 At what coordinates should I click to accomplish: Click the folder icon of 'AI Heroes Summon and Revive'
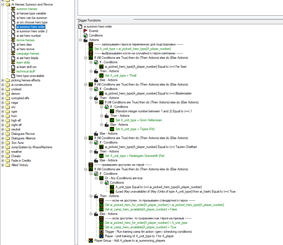click(x=8, y=4)
